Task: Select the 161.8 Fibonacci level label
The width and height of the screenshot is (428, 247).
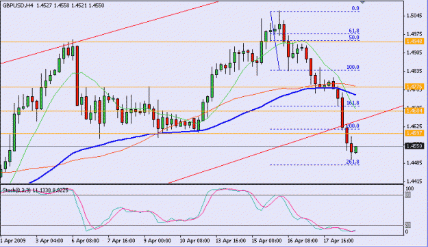Action: click(353, 103)
